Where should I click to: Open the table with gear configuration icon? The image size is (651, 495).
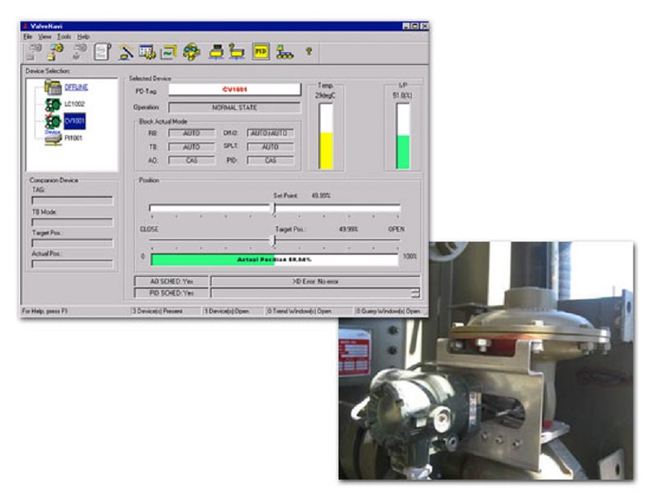coord(147,52)
